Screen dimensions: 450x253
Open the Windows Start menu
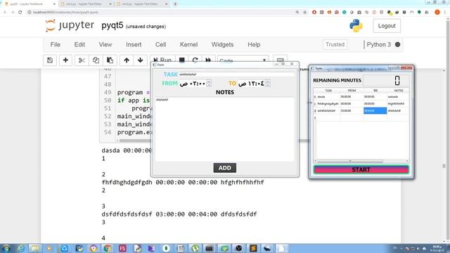pyautogui.click(x=6, y=248)
